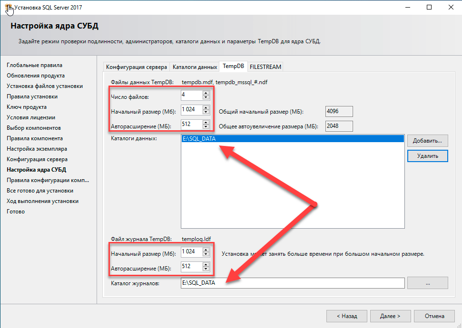
Task: Select Обновления продукта step in sidebar
Action: point(36,76)
